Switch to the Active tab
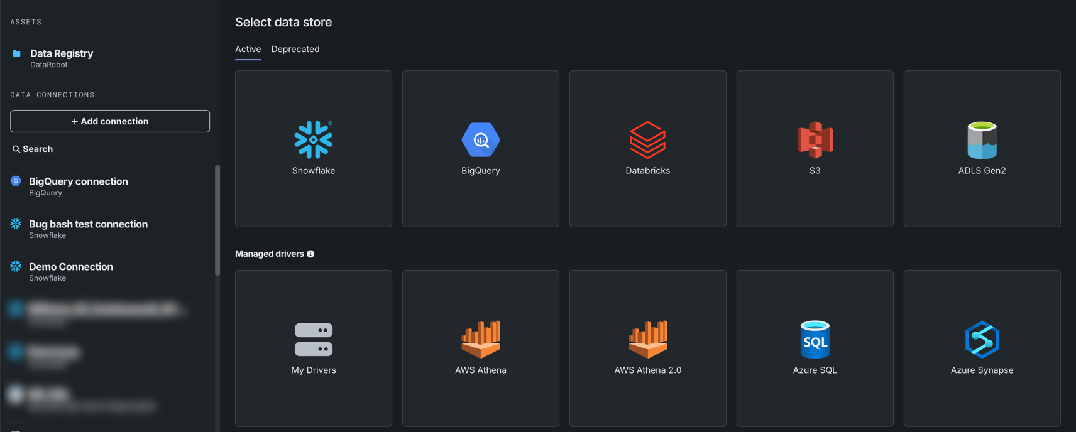1076x432 pixels. (248, 49)
